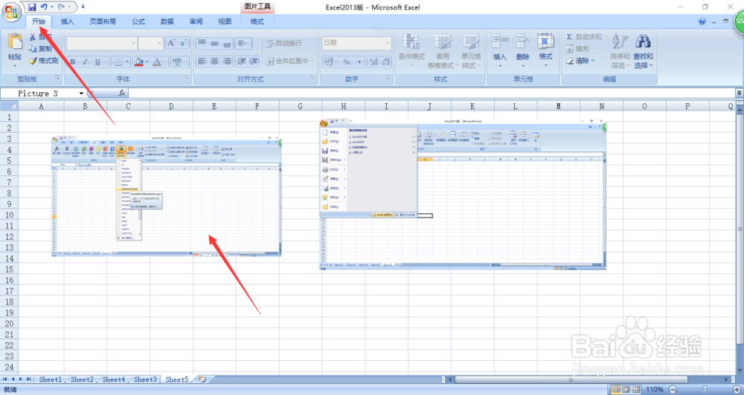Image resolution: width=744 pixels, height=395 pixels.
Task: Open the 公式 (Formulas) ribbon tab
Action: point(138,22)
